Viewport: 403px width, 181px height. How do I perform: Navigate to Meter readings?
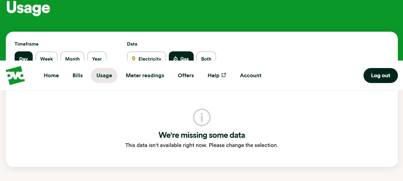click(145, 76)
